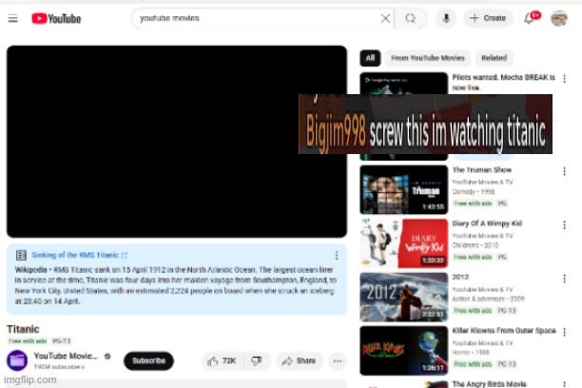
Task: Go to YouTube home via logo
Action: point(56,19)
